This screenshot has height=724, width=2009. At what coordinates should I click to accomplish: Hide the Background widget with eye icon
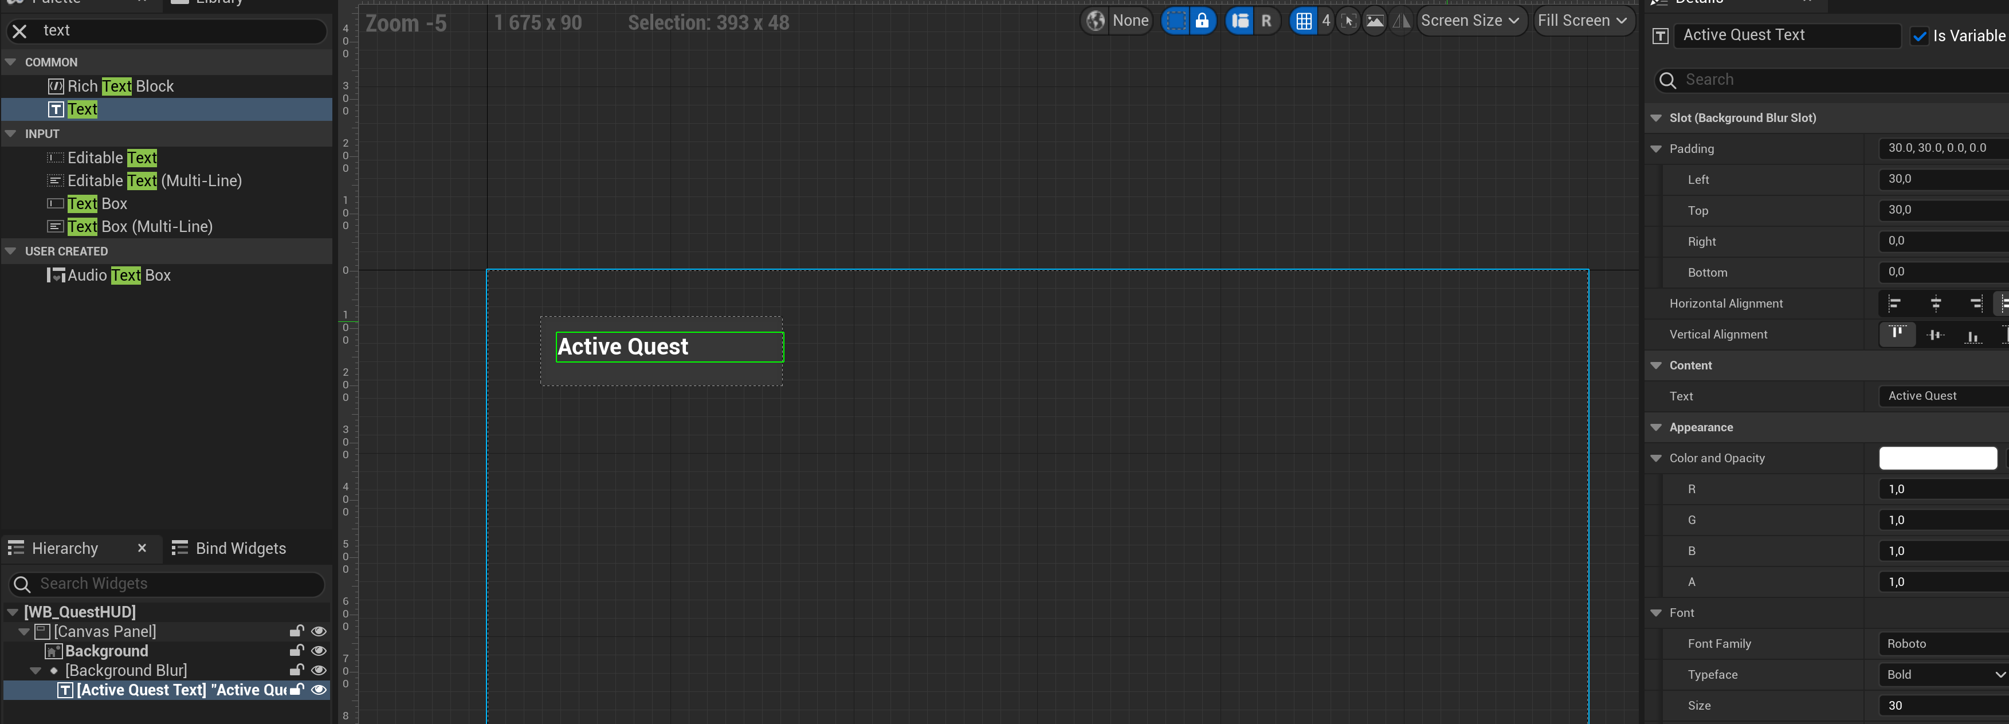coord(318,651)
